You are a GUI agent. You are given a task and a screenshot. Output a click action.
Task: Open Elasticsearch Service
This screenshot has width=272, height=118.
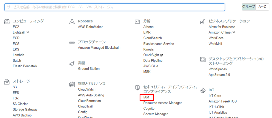pyautogui.click(x=158, y=44)
